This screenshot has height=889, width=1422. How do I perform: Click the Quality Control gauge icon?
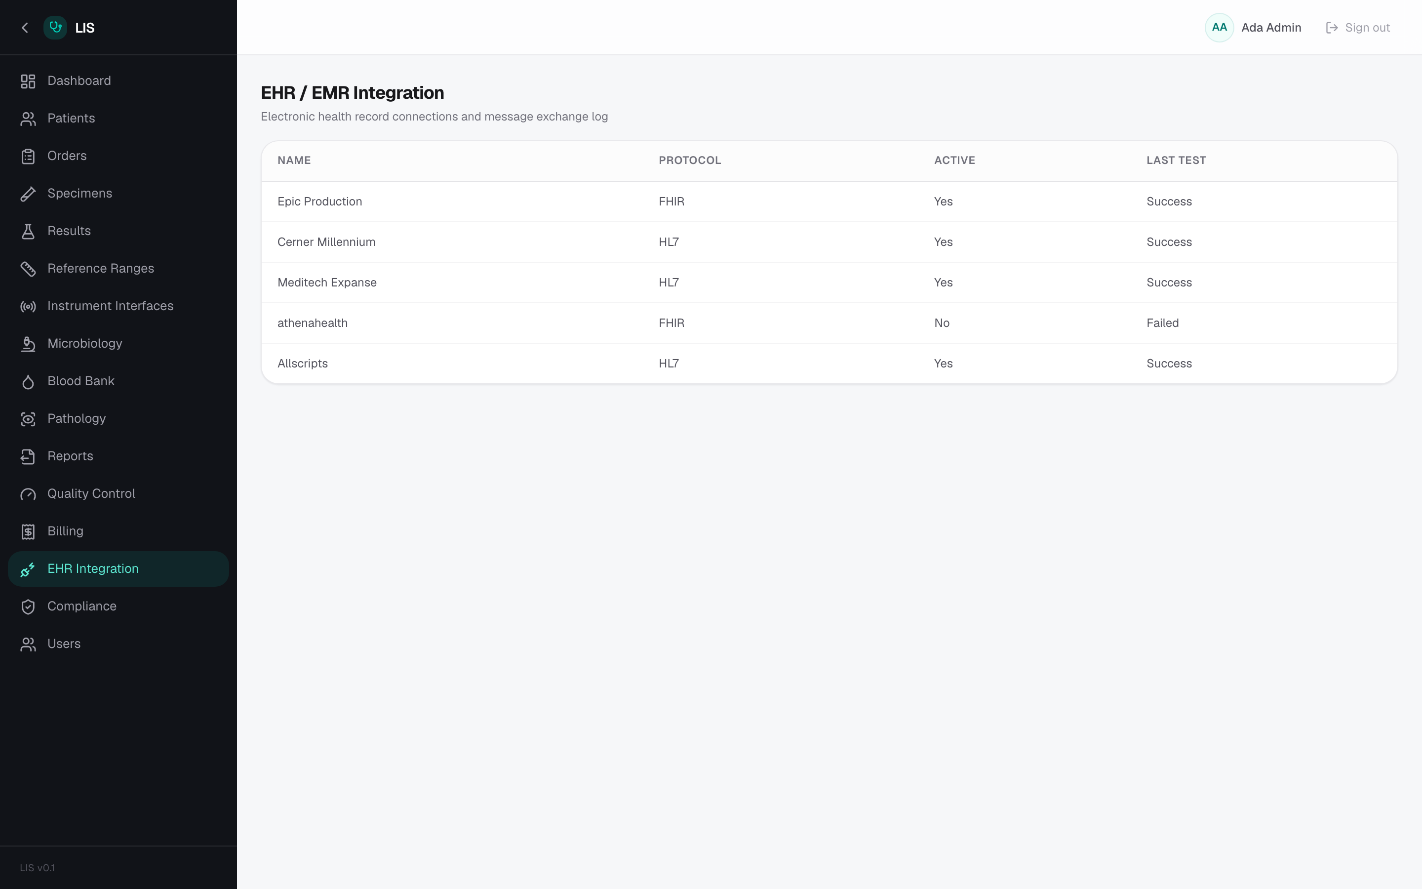[x=28, y=494]
